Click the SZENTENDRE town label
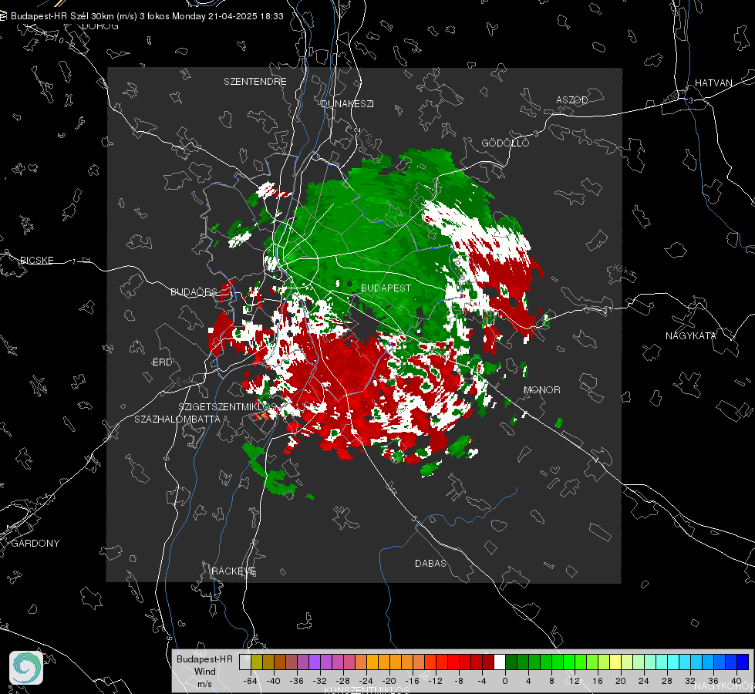This screenshot has height=694, width=755. [255, 82]
